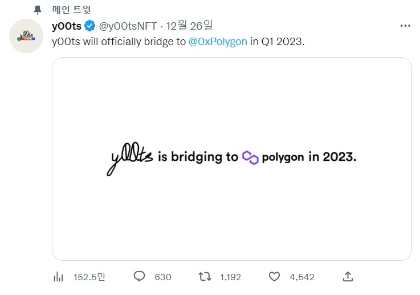Click the 4,542 likes count
Screen dimensions: 420x295
click(302, 277)
